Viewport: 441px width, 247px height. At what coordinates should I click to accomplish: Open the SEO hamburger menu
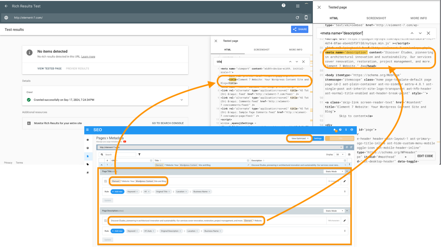(88, 130)
